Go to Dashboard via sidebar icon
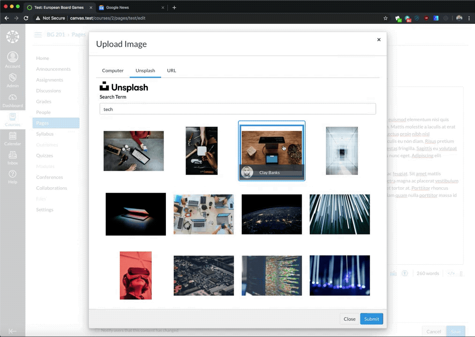Screen dimensions: 475x337 pos(13,97)
